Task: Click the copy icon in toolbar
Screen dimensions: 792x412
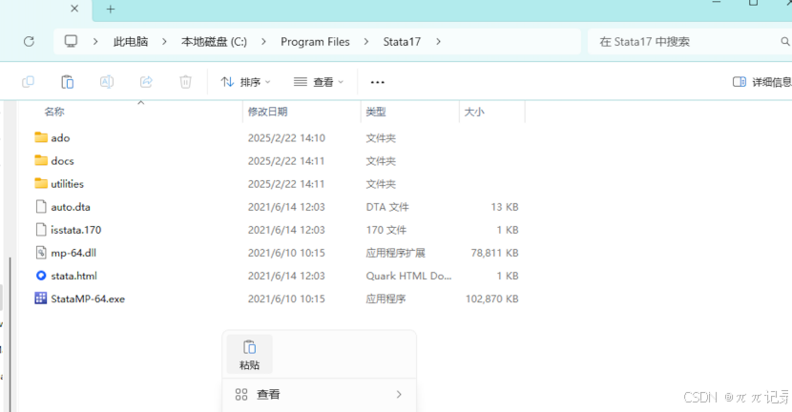Action: pyautogui.click(x=29, y=82)
